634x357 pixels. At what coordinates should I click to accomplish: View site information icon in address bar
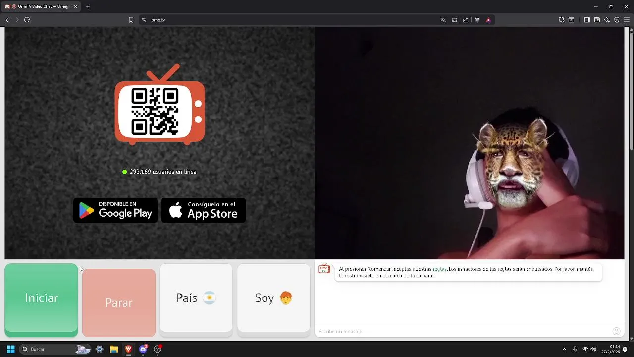pyautogui.click(x=144, y=20)
